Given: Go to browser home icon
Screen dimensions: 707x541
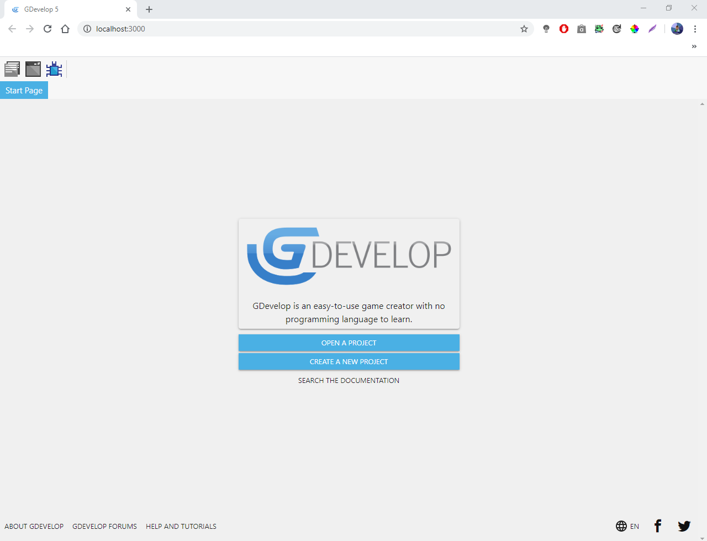Looking at the screenshot, I should pos(65,29).
